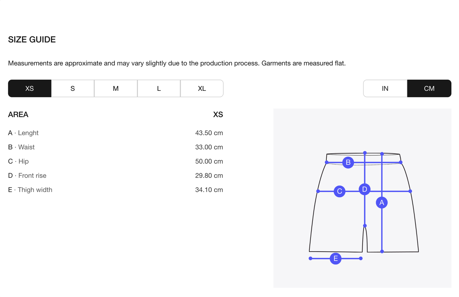Select the XS size tab
Screen dimensions: 459x297
click(x=30, y=89)
